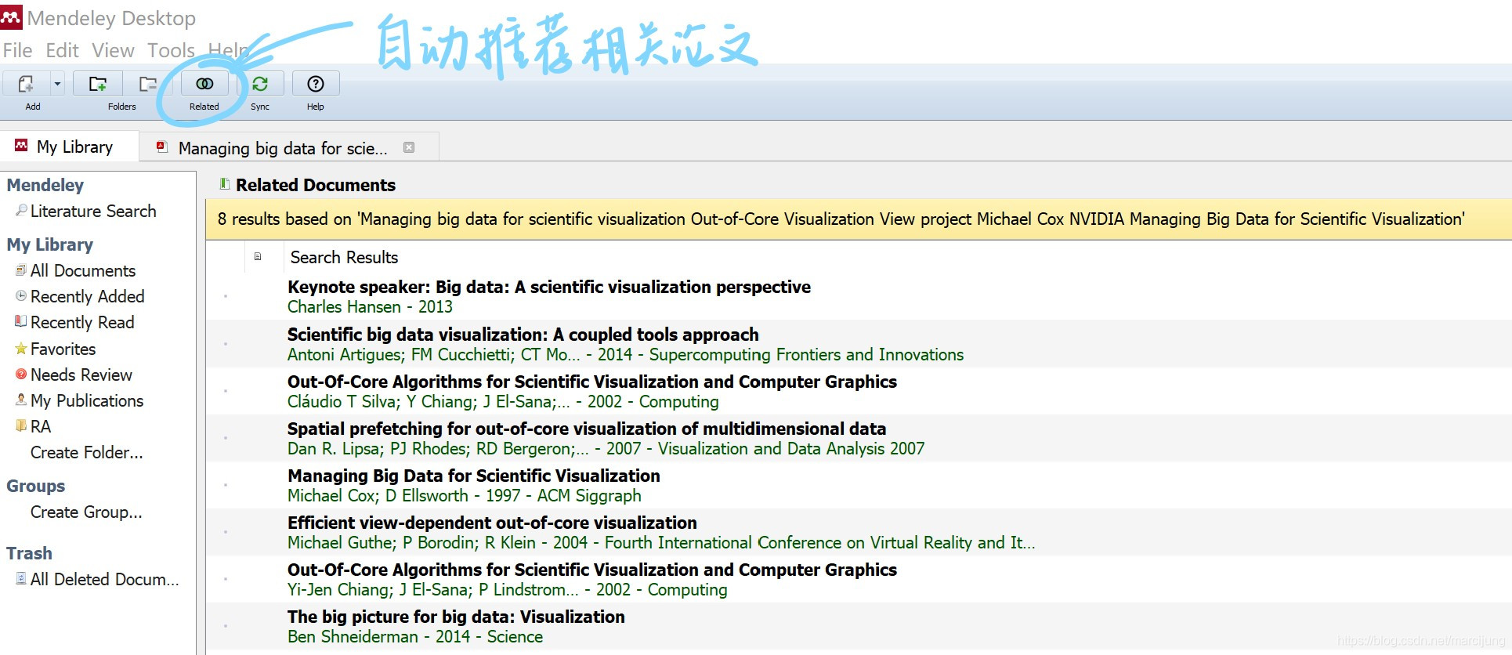Click the Remove Folder toolbar icon
Viewport: 1512px width, 655px height.
click(147, 84)
